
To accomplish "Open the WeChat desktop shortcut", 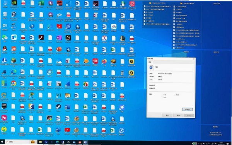I will 5,38.
